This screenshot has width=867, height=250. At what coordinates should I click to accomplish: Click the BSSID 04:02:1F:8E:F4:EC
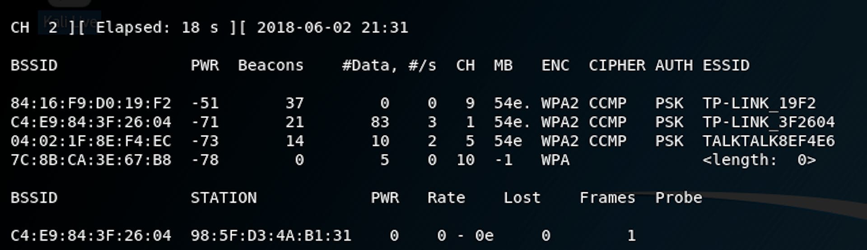(x=91, y=141)
